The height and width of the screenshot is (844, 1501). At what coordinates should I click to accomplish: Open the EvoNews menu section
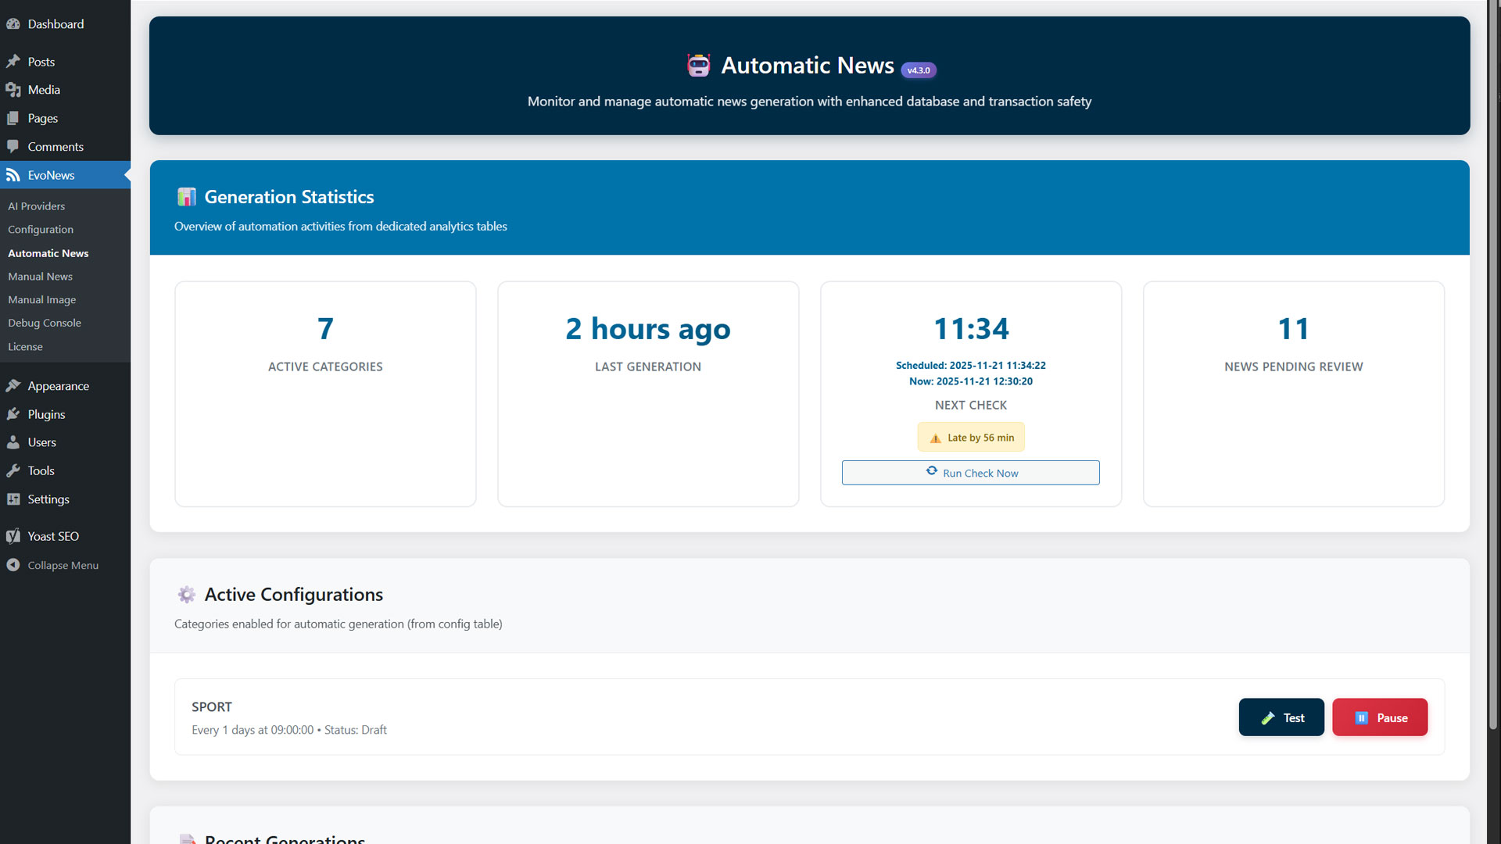[x=51, y=175]
